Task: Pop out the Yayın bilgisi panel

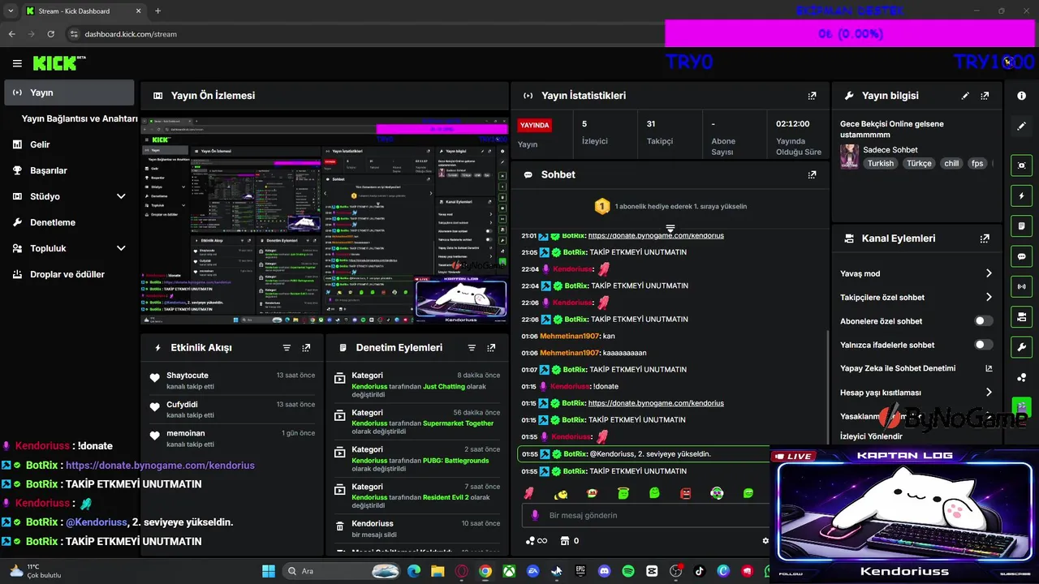Action: [985, 96]
